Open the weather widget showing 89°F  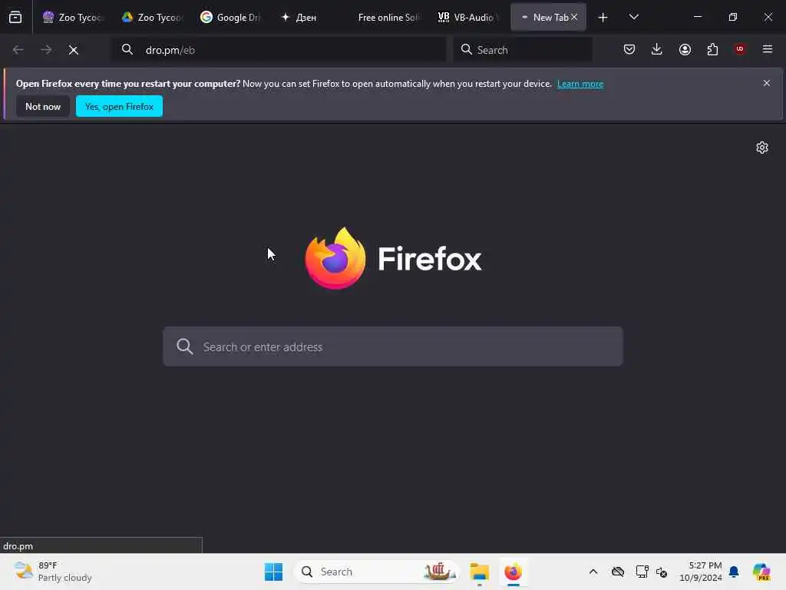pos(53,572)
